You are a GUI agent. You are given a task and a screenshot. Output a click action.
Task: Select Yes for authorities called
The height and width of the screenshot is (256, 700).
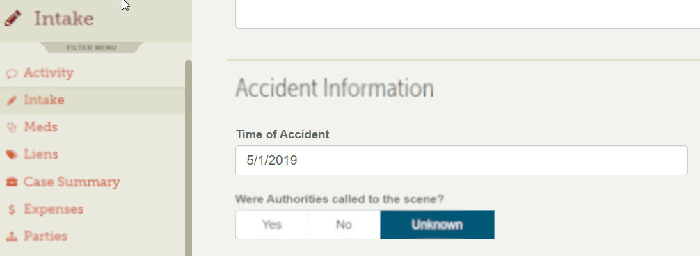pyautogui.click(x=271, y=224)
